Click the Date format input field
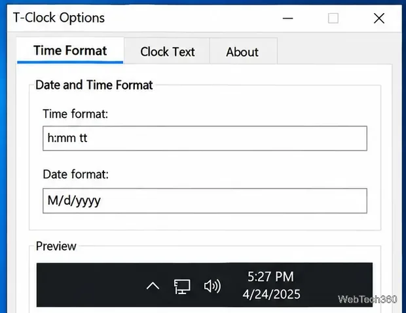Screen dimensions: 406x313 tap(205, 201)
